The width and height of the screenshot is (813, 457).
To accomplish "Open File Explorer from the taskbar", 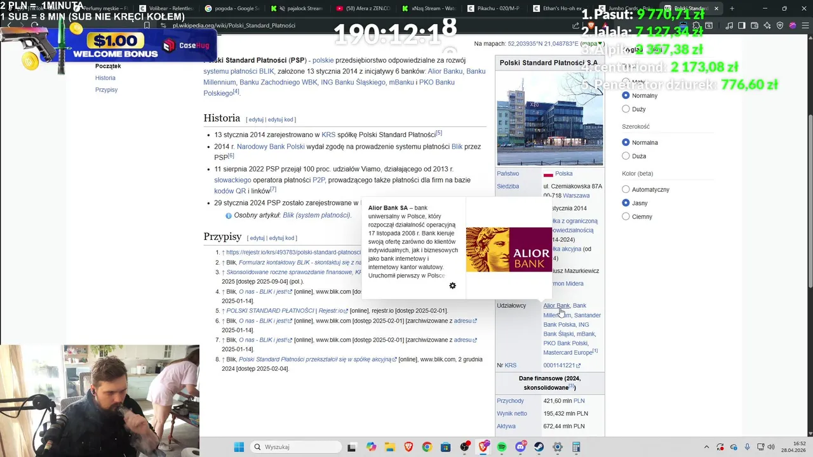I will coord(389,447).
